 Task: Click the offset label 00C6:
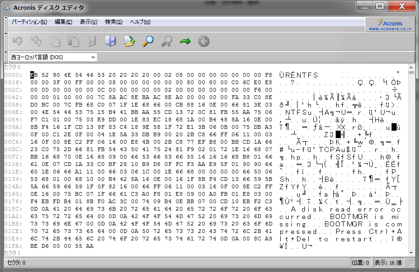[x=14, y=142]
